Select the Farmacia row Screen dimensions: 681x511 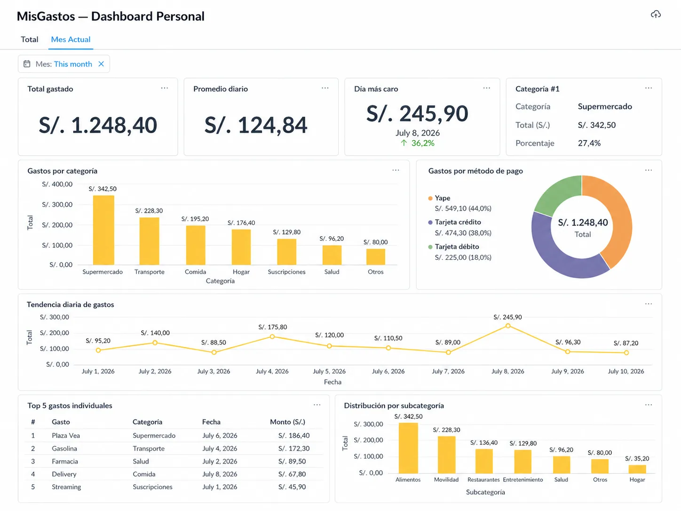tap(174, 461)
